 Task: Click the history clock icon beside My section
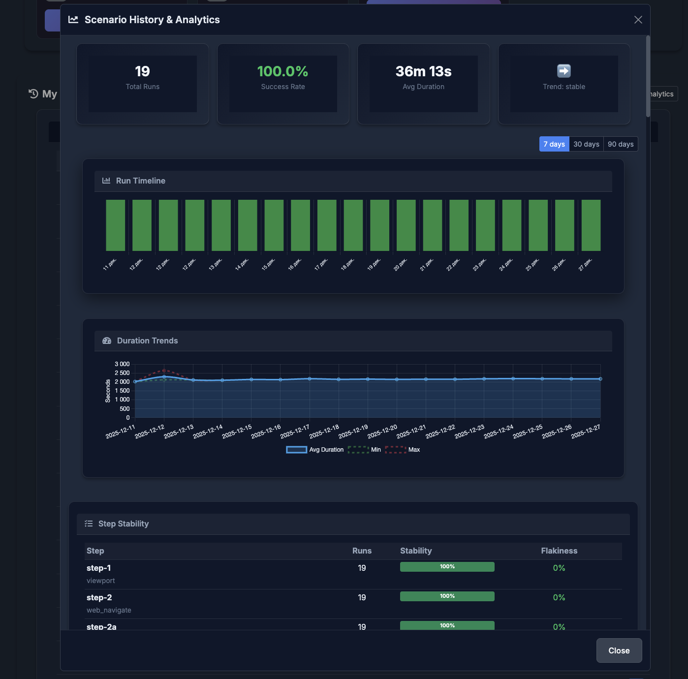tap(32, 93)
